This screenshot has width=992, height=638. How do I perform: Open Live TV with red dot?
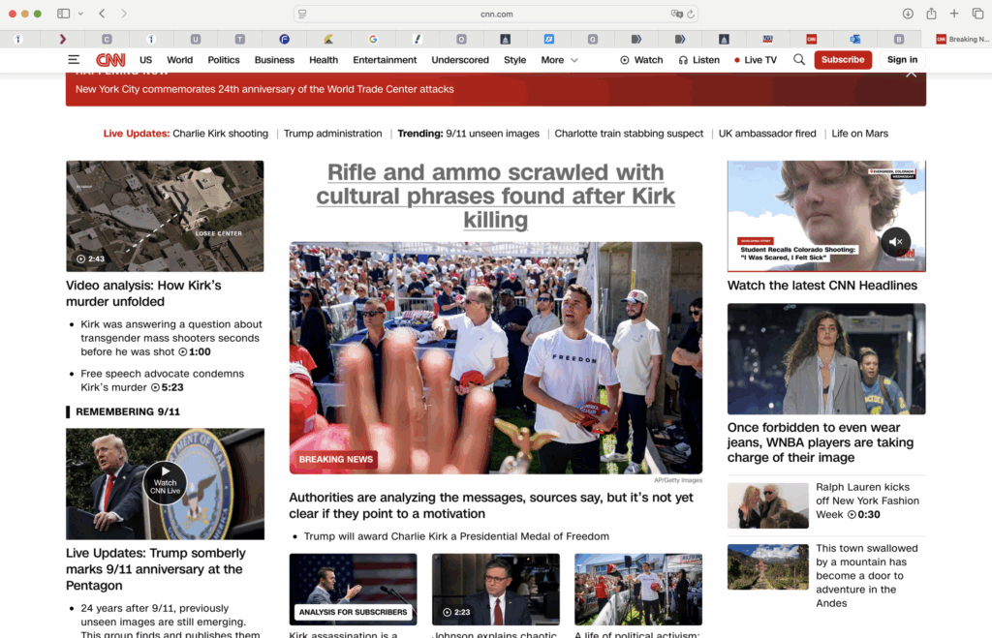coord(755,59)
